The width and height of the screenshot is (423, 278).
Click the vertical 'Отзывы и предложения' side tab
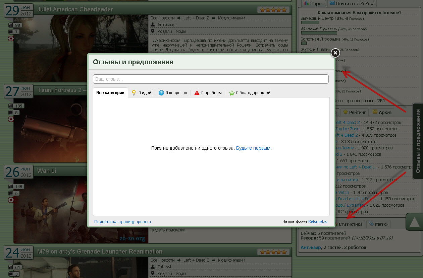418,141
